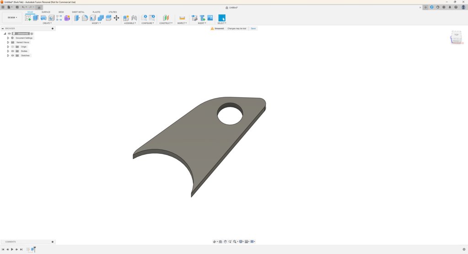
Task: Click the New Component icon
Action: tap(126, 18)
